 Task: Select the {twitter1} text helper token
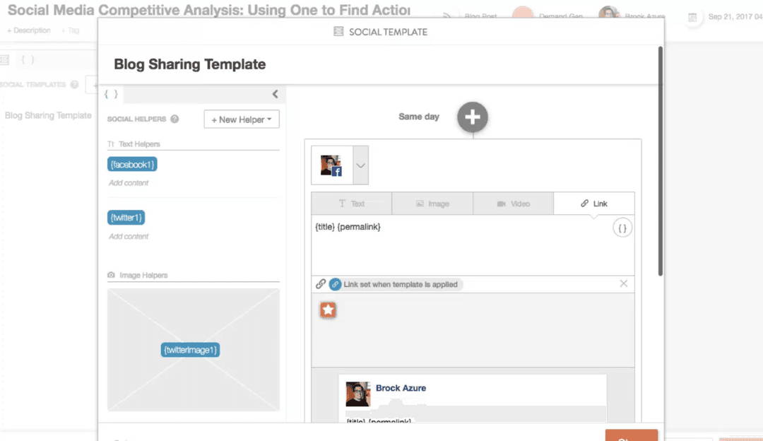click(x=126, y=217)
